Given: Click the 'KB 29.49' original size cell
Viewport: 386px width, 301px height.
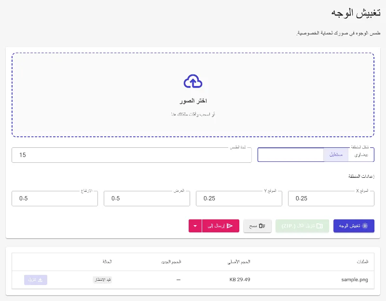Looking at the screenshot, I should click(x=240, y=280).
